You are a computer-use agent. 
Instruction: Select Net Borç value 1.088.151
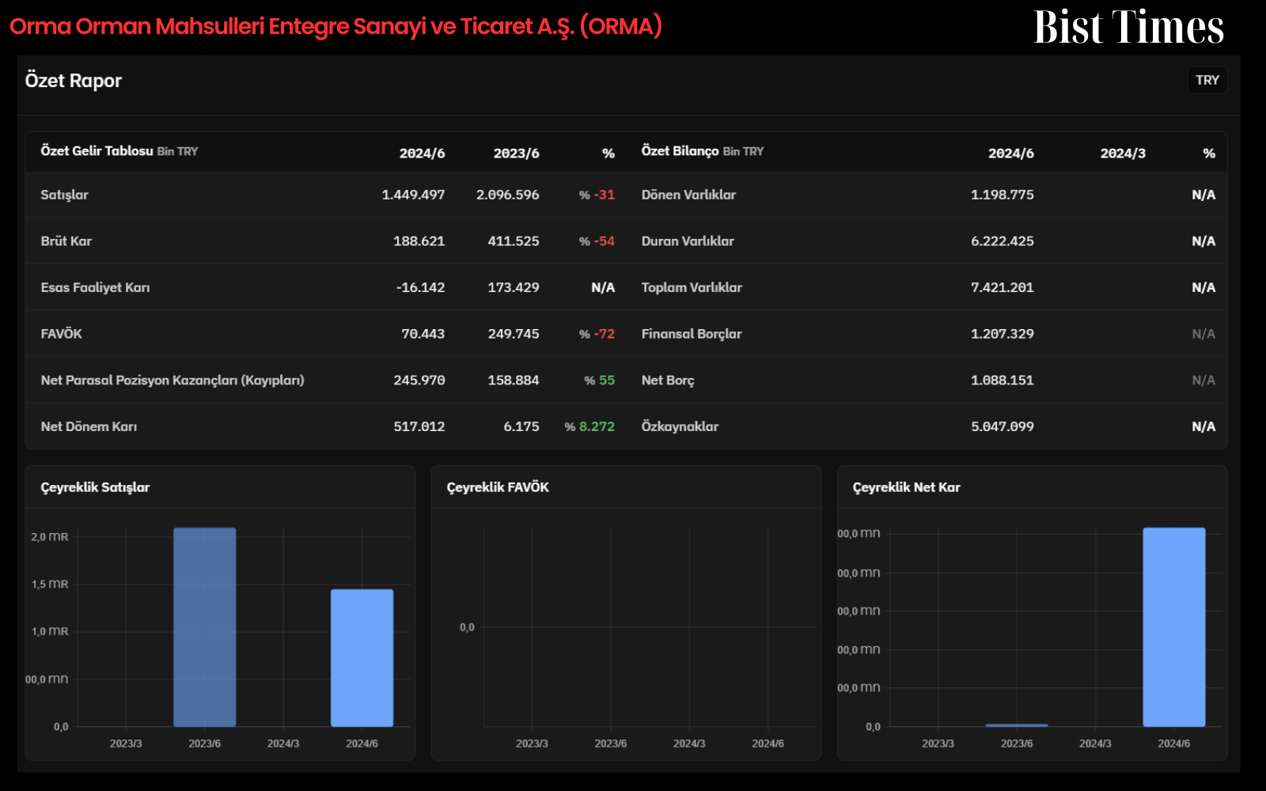click(x=1002, y=380)
